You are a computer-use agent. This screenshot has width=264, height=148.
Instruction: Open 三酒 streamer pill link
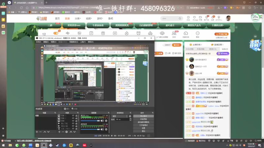[x=50, y=25]
